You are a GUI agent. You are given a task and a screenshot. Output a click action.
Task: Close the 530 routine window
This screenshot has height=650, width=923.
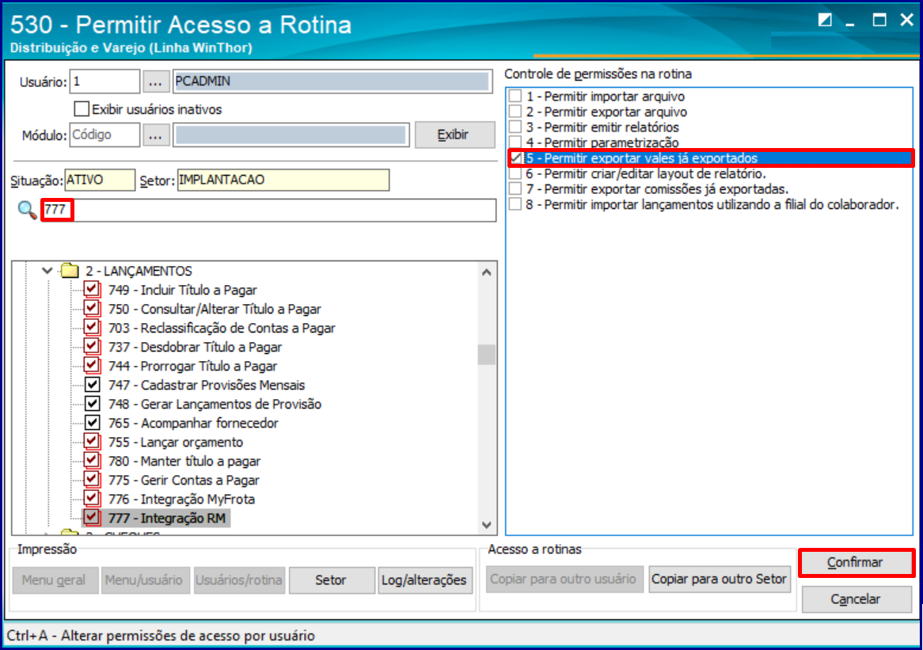pos(907,20)
